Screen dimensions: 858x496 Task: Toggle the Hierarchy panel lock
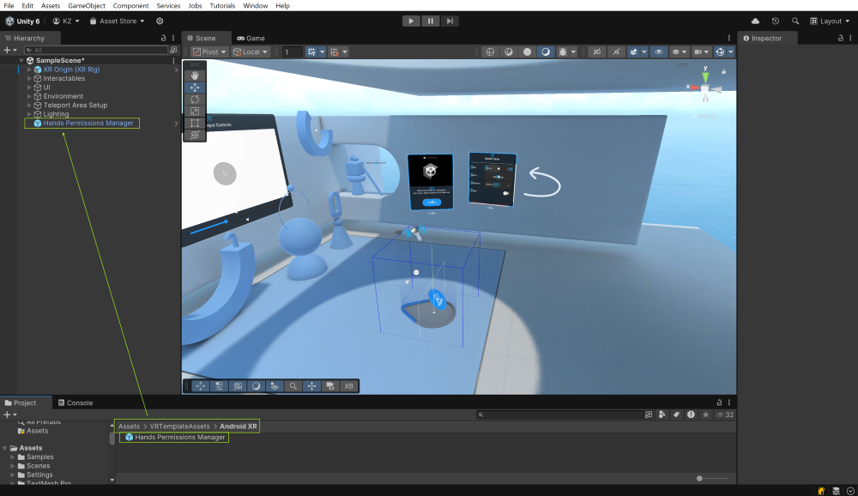[164, 39]
